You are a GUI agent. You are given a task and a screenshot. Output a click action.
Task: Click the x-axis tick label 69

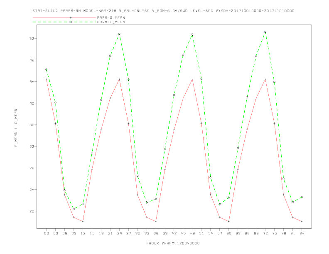pyautogui.click(x=256, y=233)
